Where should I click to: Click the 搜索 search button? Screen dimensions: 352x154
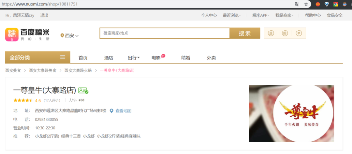(245, 33)
